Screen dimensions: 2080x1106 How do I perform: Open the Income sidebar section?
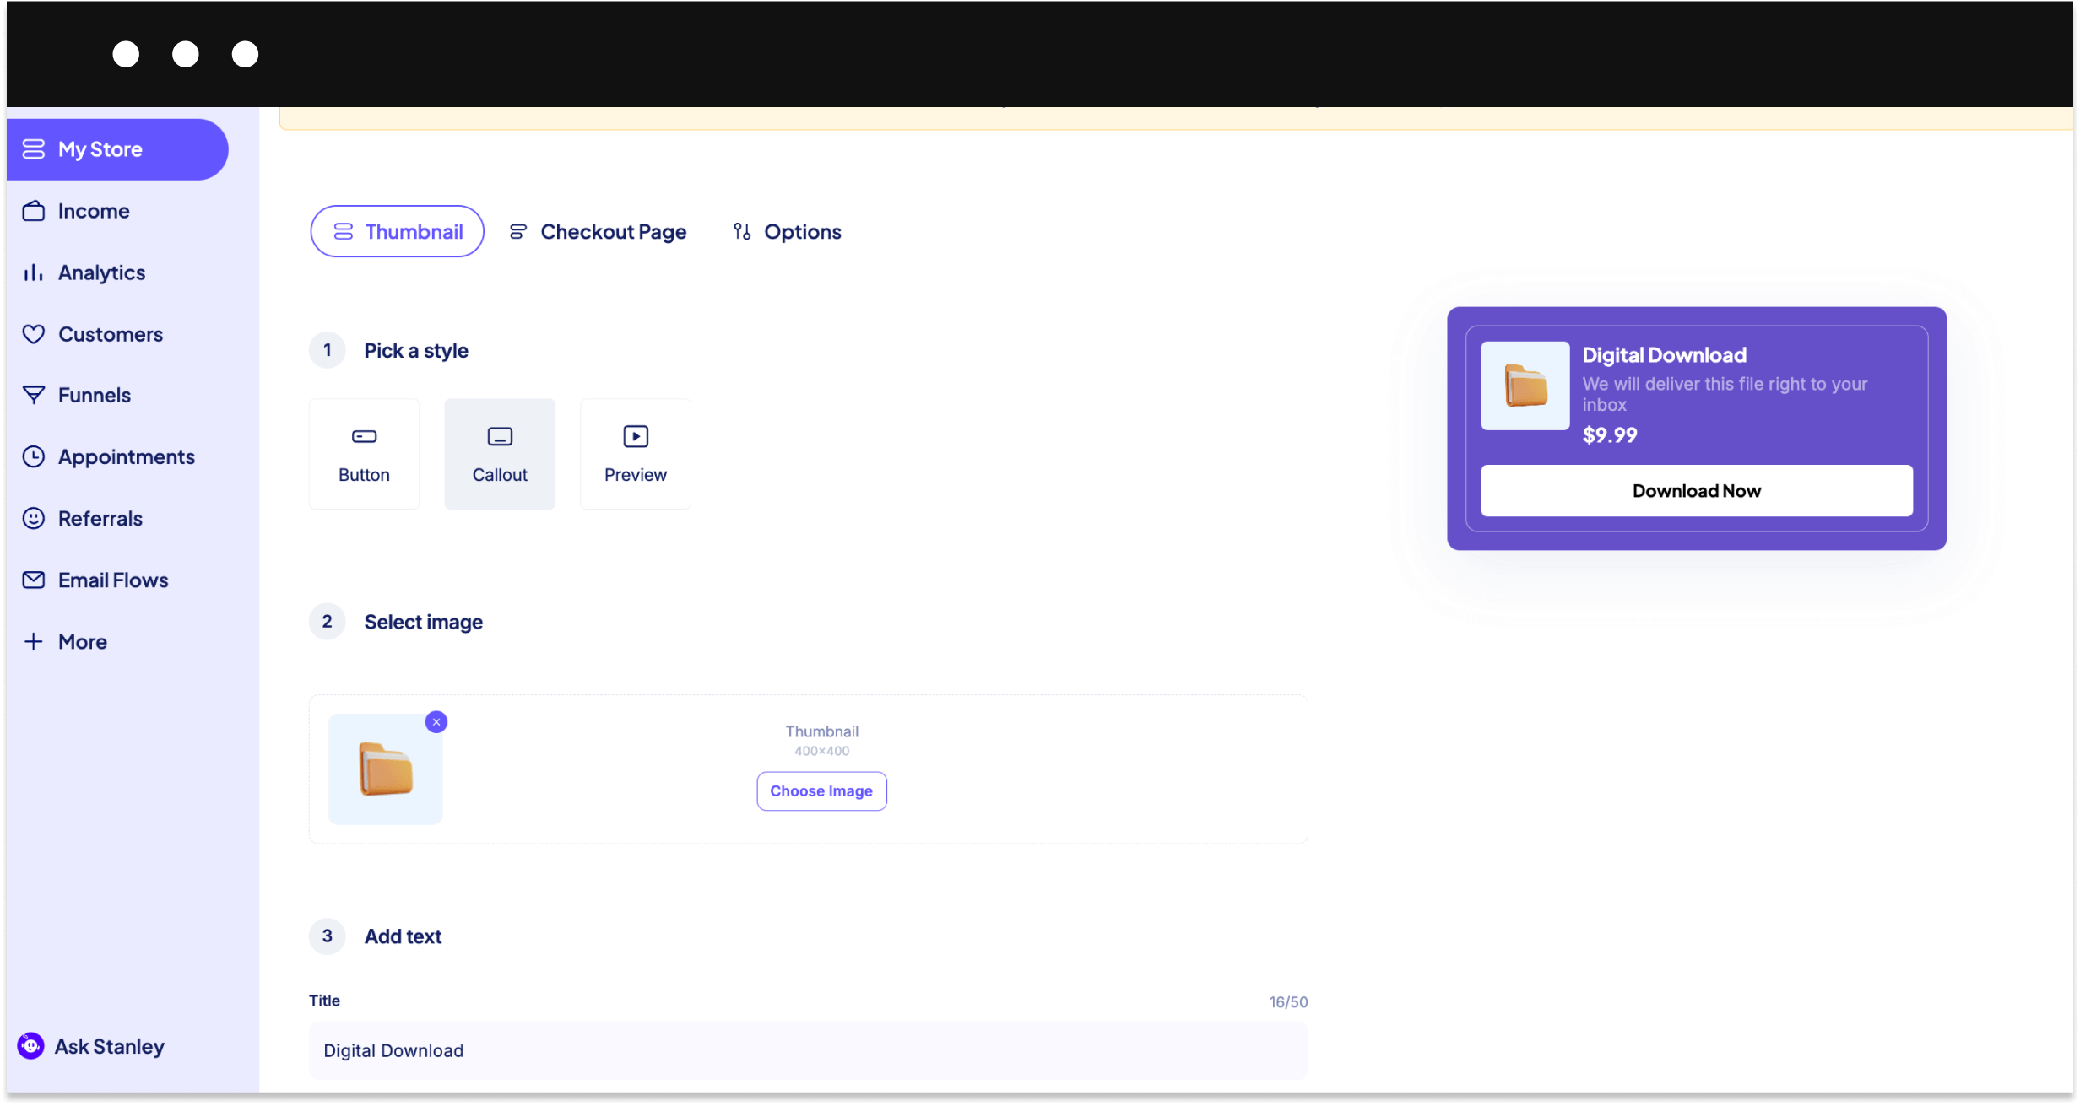94,210
